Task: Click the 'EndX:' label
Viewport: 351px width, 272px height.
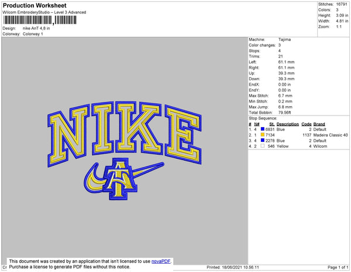Action: (x=254, y=84)
